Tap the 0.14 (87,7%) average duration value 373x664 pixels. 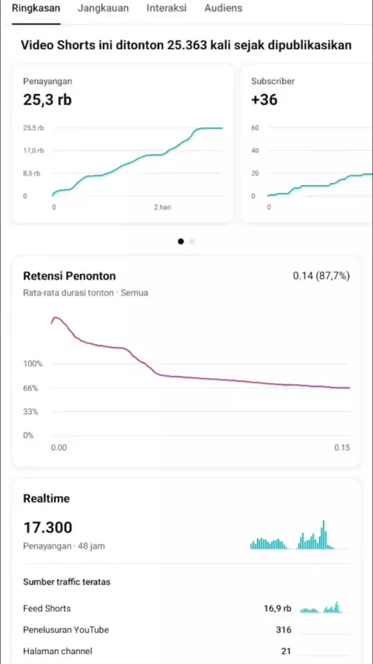point(322,276)
